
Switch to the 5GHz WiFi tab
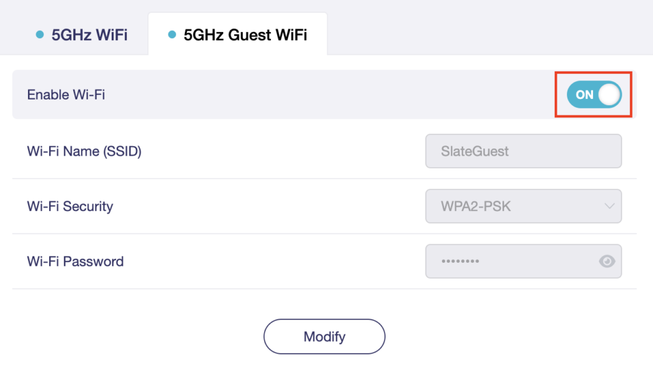click(x=82, y=34)
